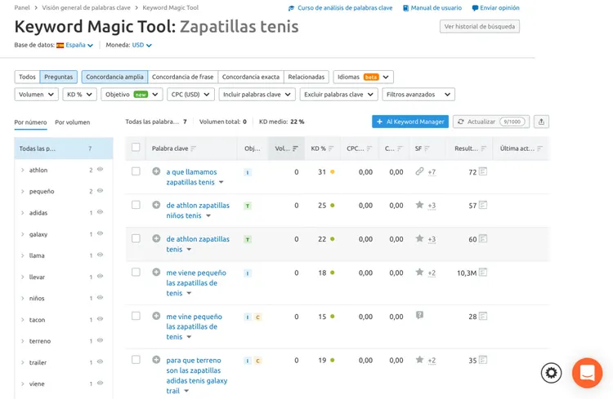
Task: Add 'me vine pequeño' keyword via plus icon
Action: (x=156, y=317)
